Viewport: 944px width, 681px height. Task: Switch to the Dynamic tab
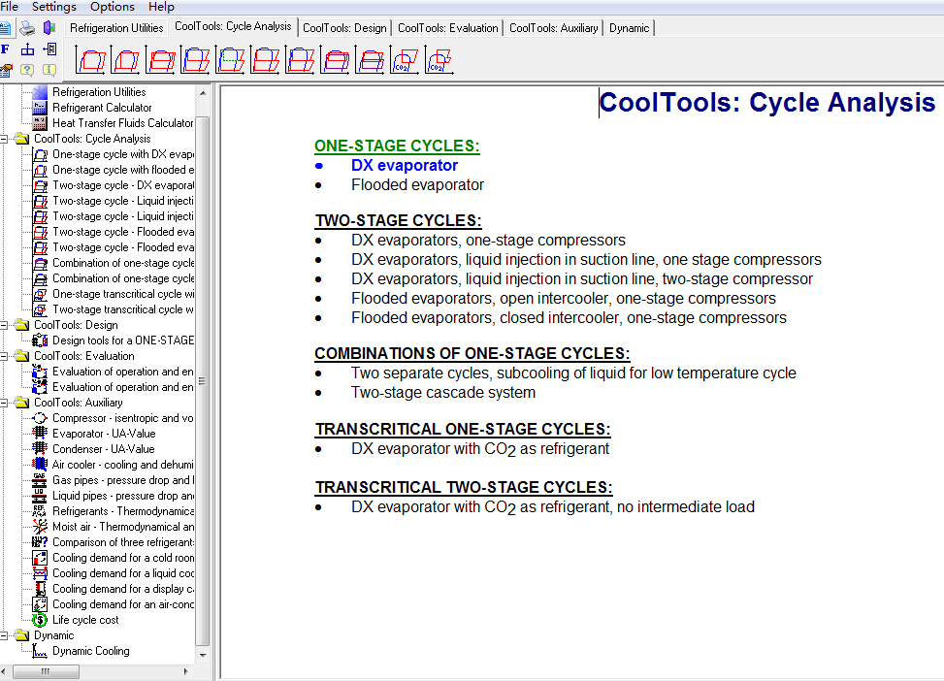(x=629, y=28)
